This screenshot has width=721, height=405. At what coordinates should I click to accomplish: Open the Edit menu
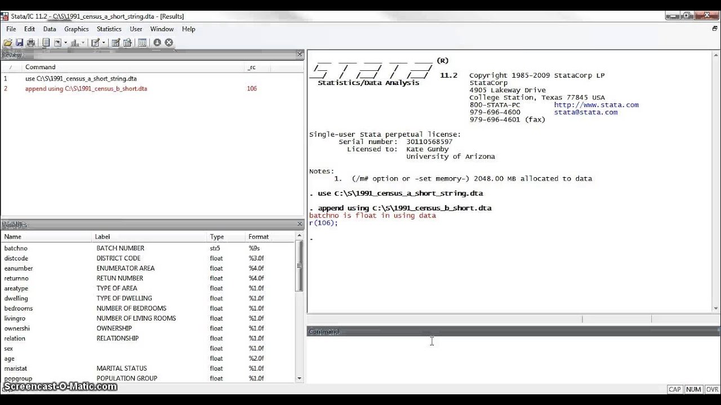point(29,29)
